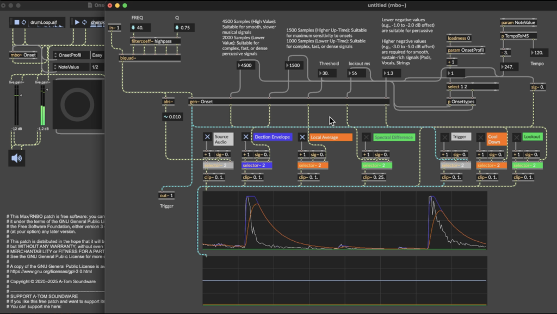Viewport: 557px width, 314px height.
Task: Open the OnsetProfil Easy menu
Action: 97,55
